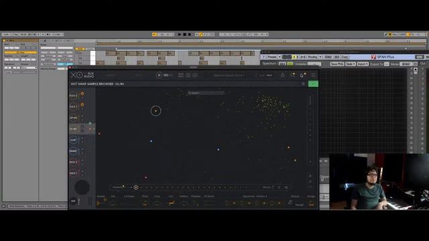Click rightmost icon in similarity bar
This screenshot has height=241, width=429.
[x=286, y=187]
